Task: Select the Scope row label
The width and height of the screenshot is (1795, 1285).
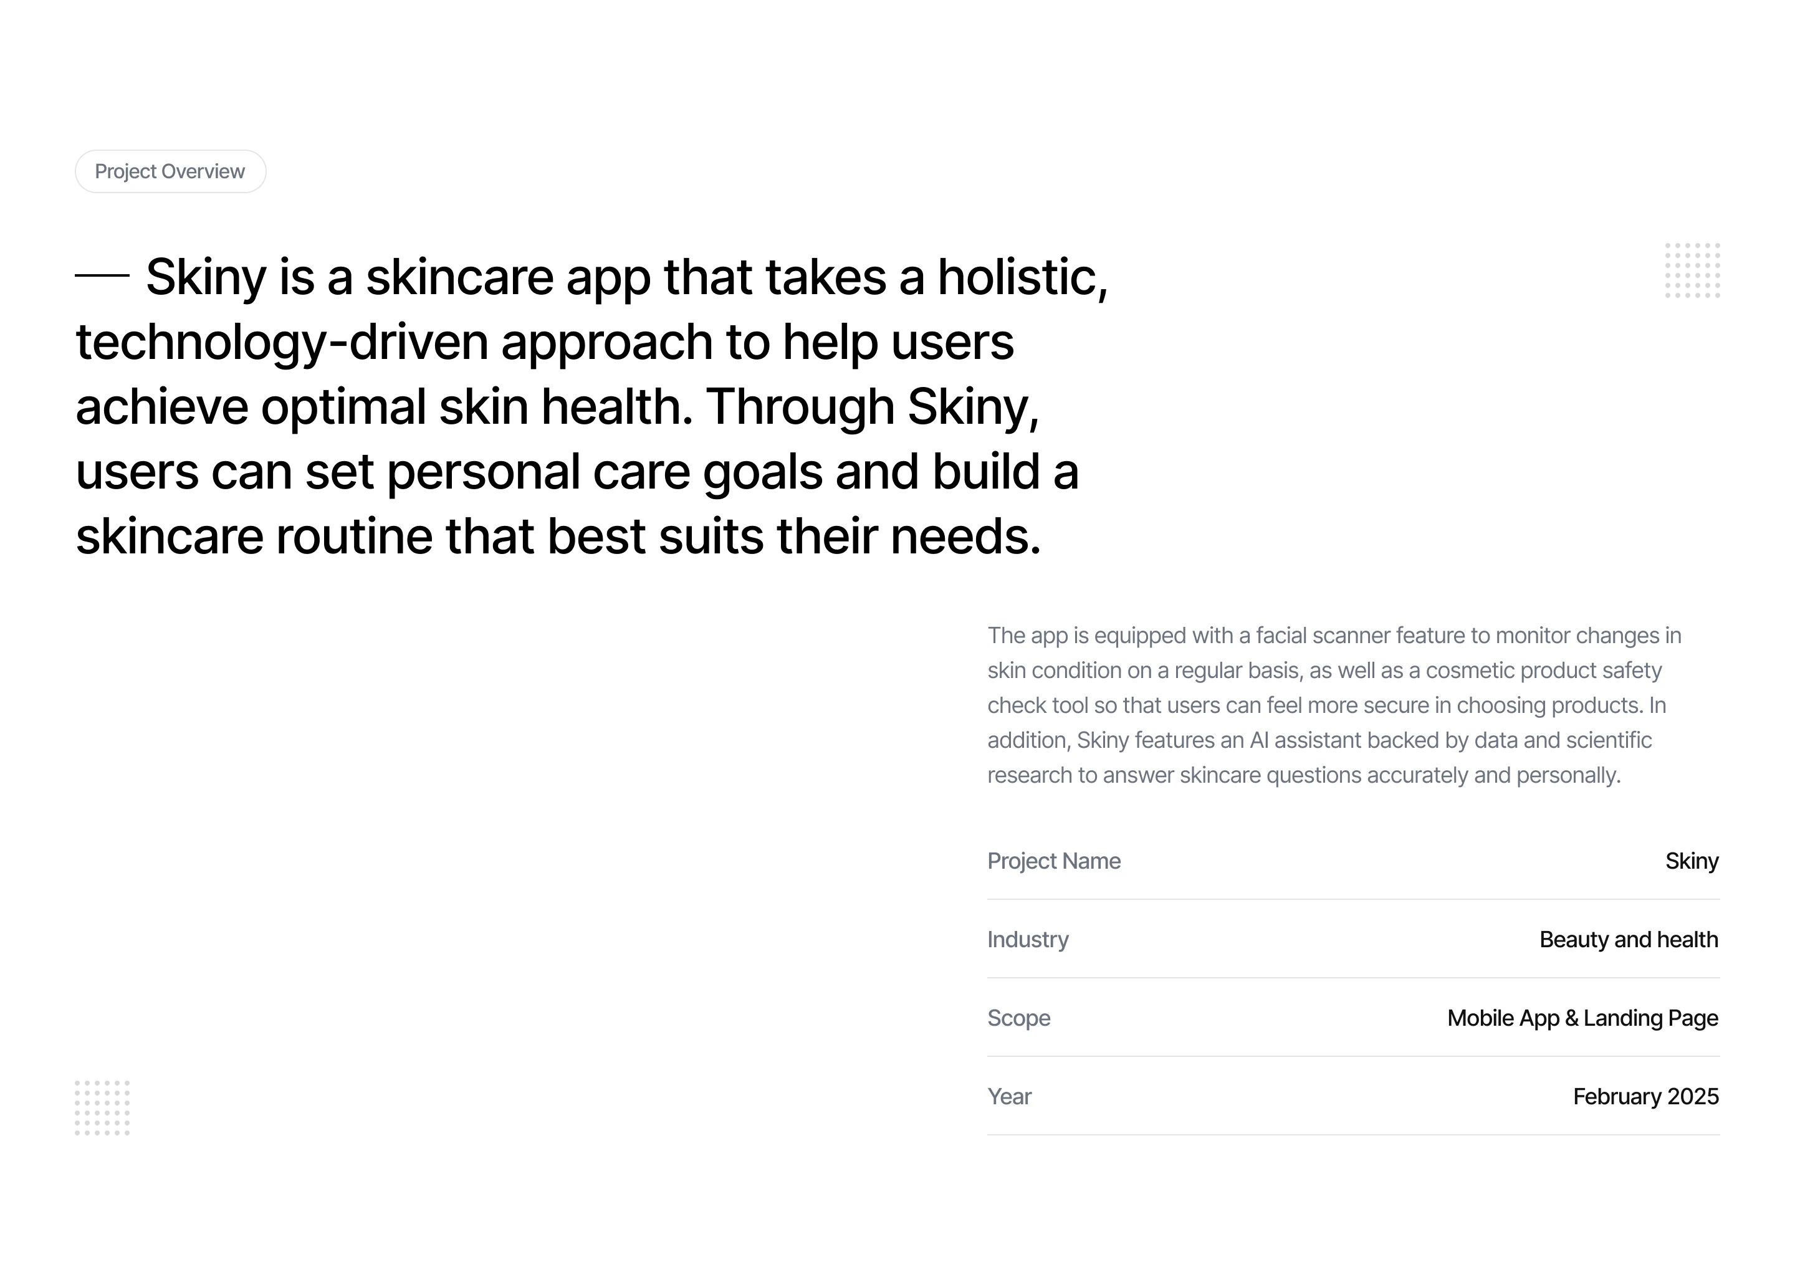Action: pos(1018,1018)
